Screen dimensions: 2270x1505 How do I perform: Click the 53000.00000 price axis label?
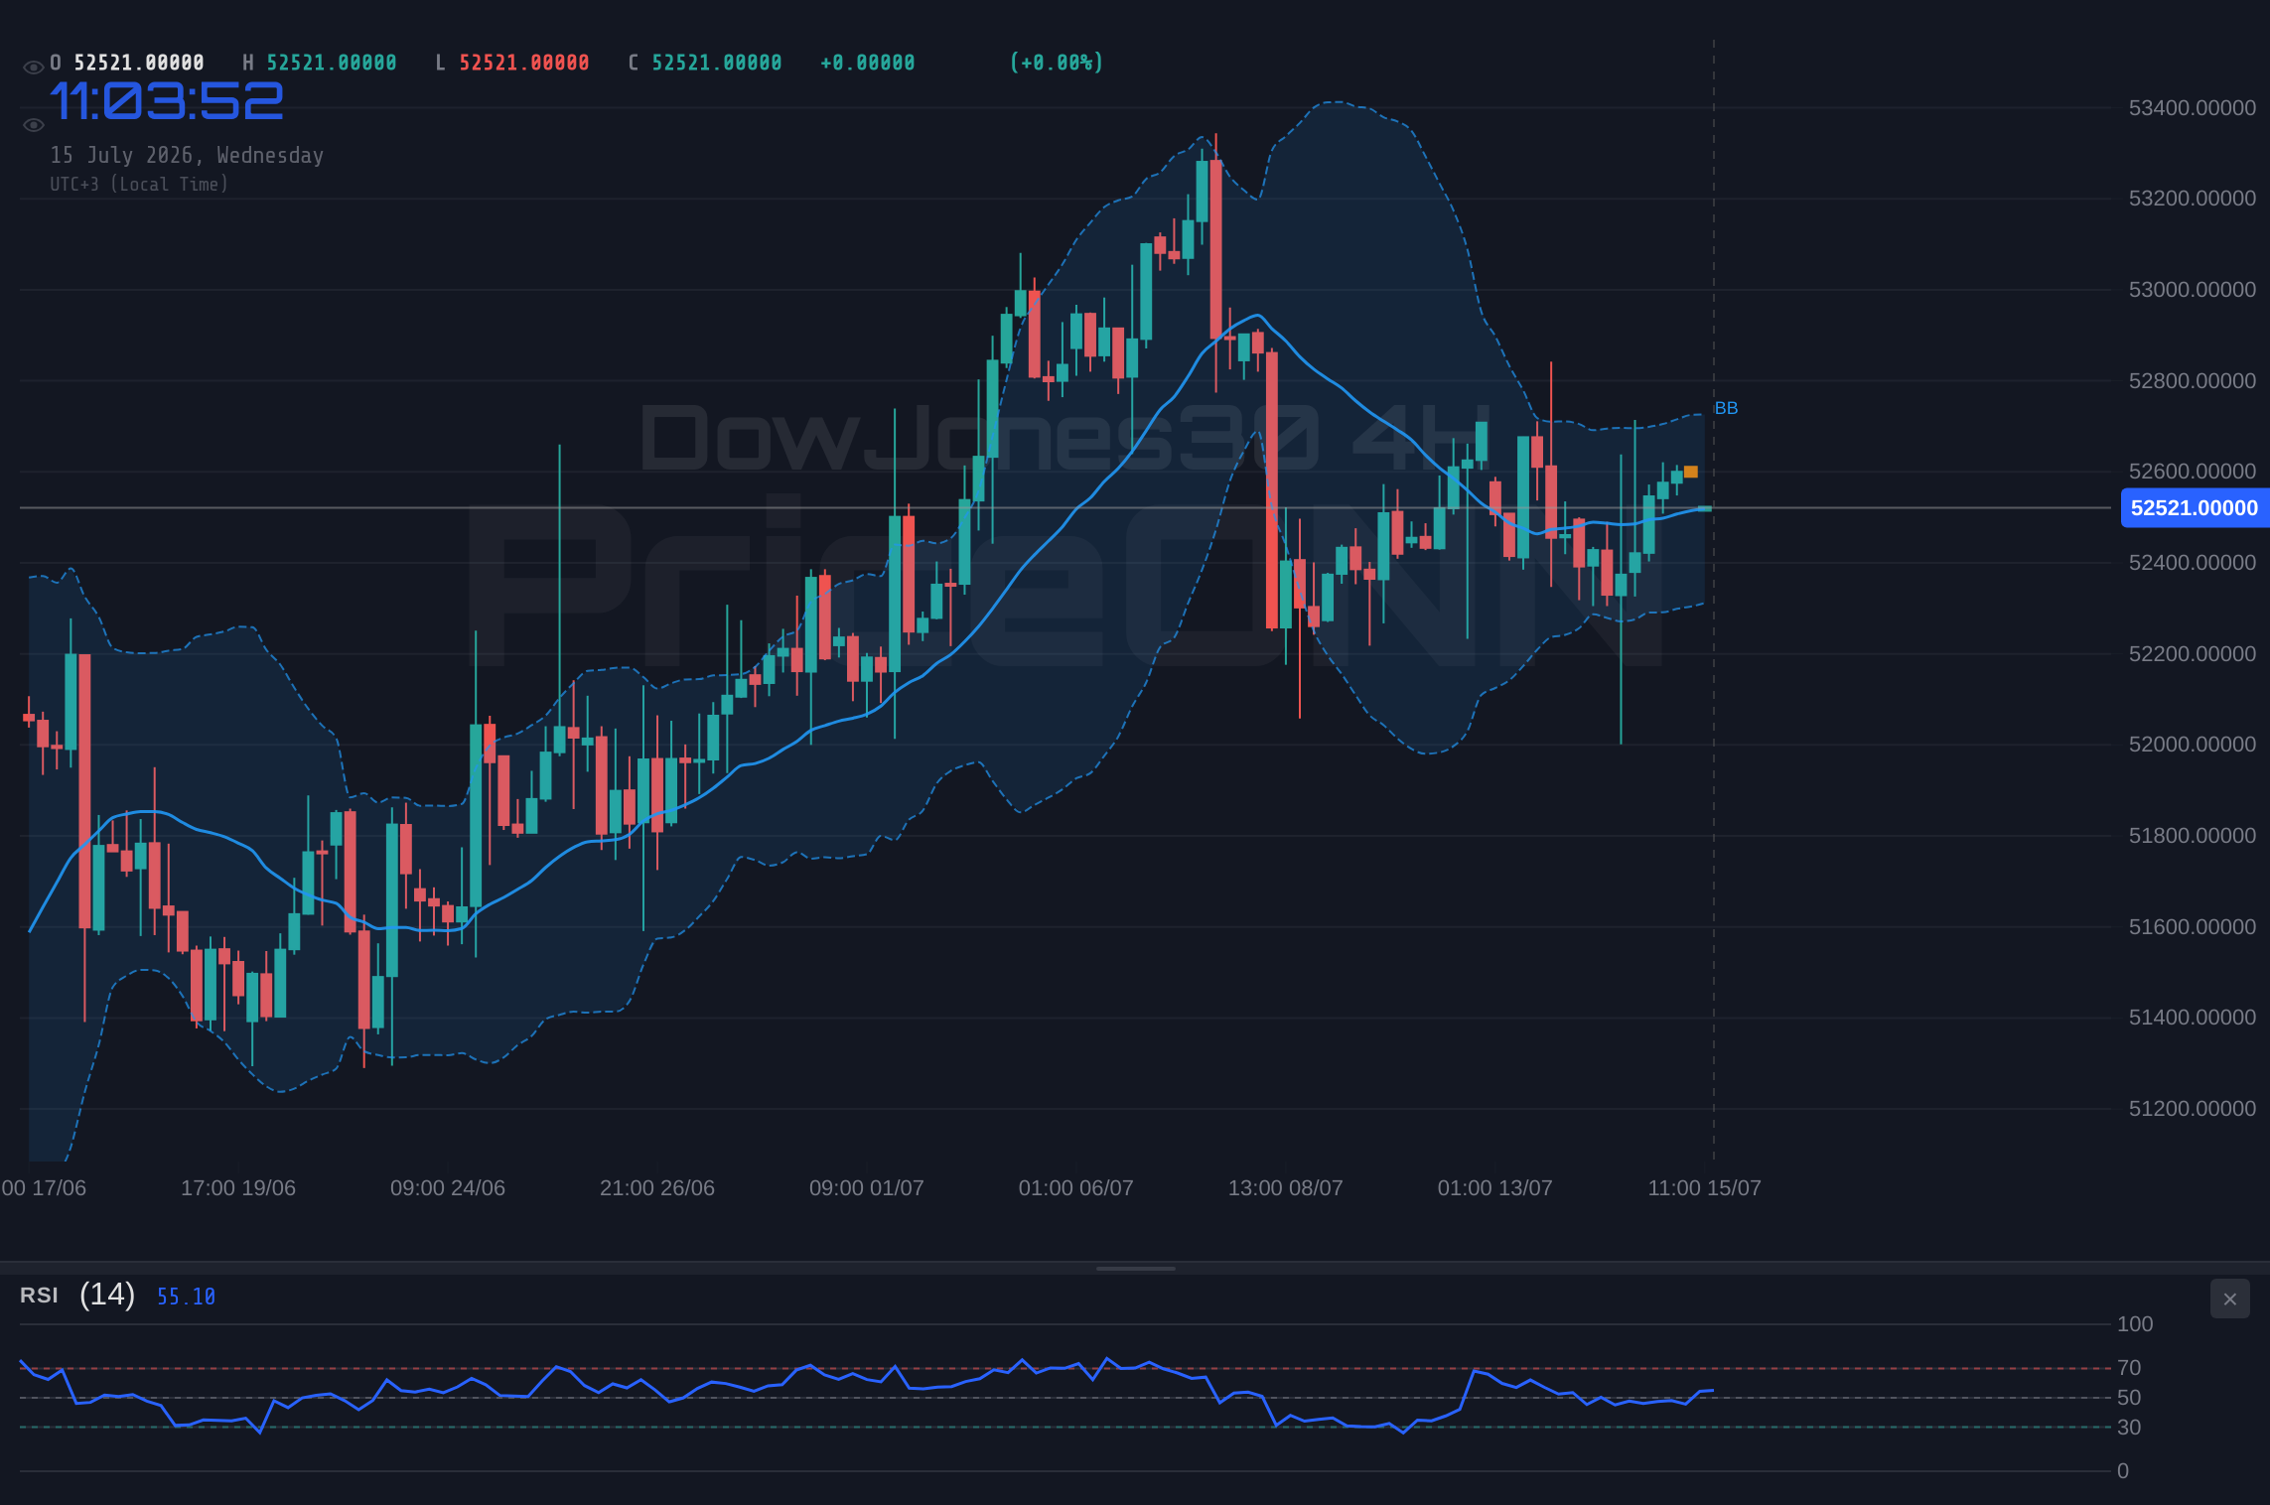point(2193,290)
